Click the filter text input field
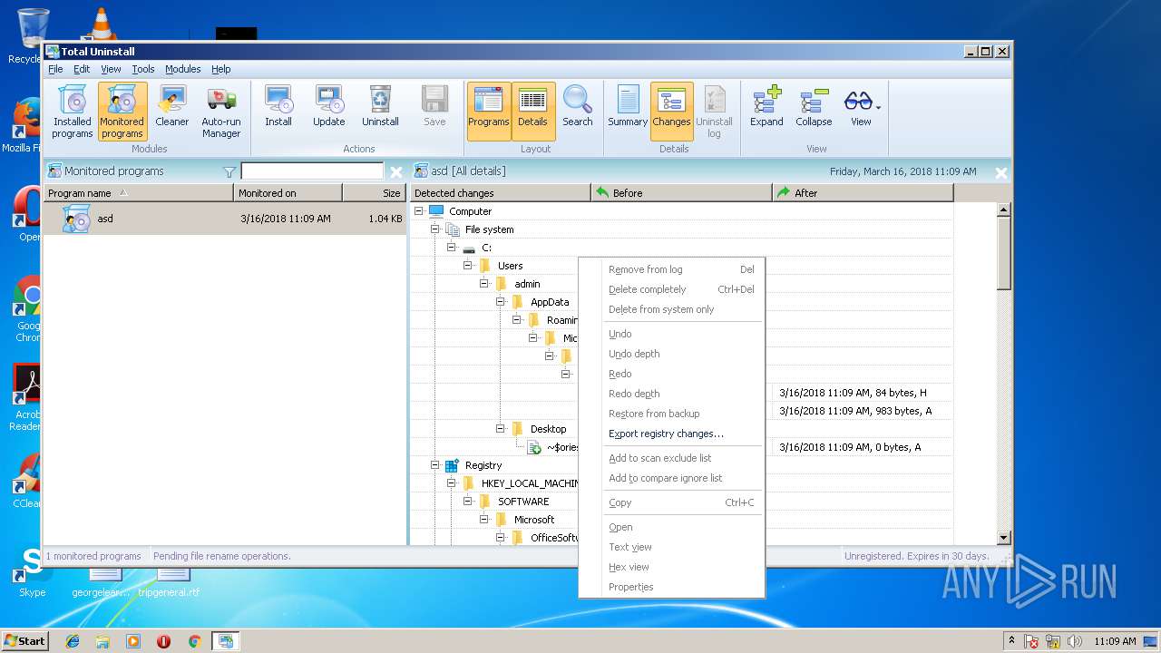The width and height of the screenshot is (1161, 653). pos(312,171)
